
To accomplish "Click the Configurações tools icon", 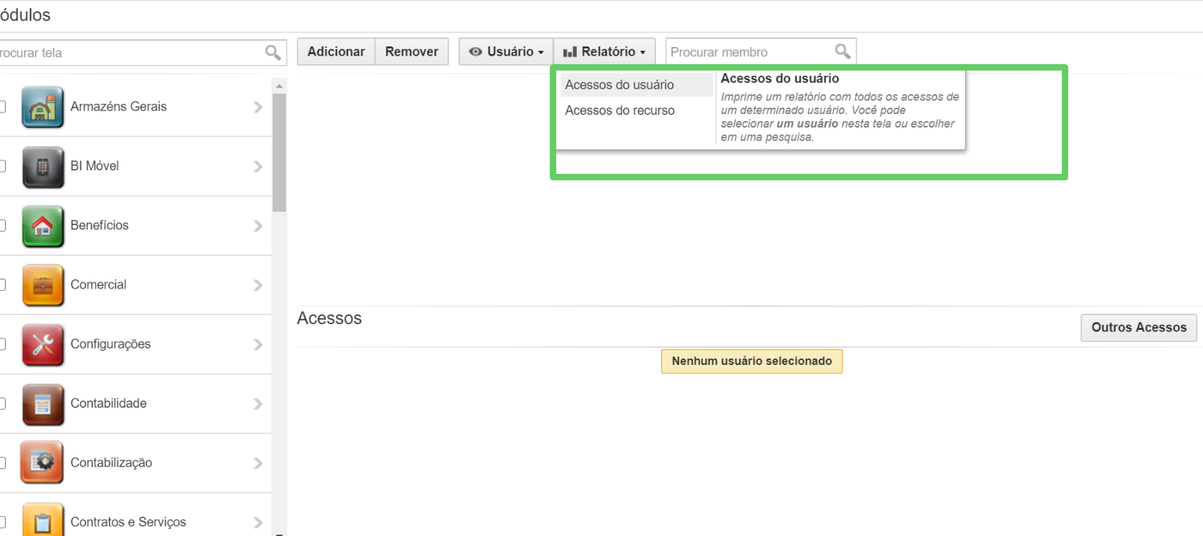I will tap(42, 344).
